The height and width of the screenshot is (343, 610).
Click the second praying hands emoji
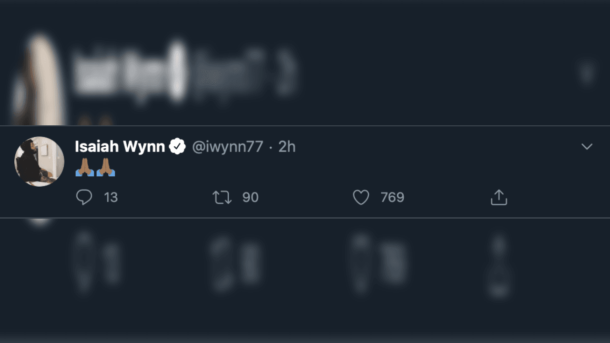[106, 168]
